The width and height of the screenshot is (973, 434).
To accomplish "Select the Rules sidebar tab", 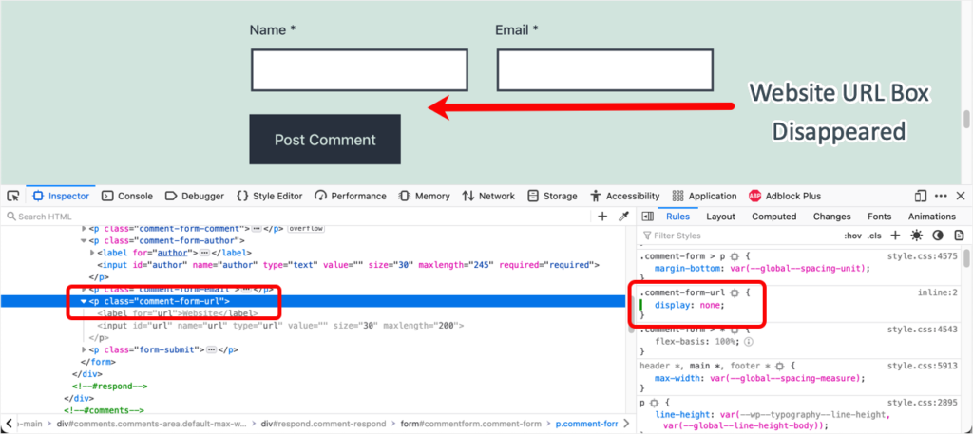I will (677, 217).
